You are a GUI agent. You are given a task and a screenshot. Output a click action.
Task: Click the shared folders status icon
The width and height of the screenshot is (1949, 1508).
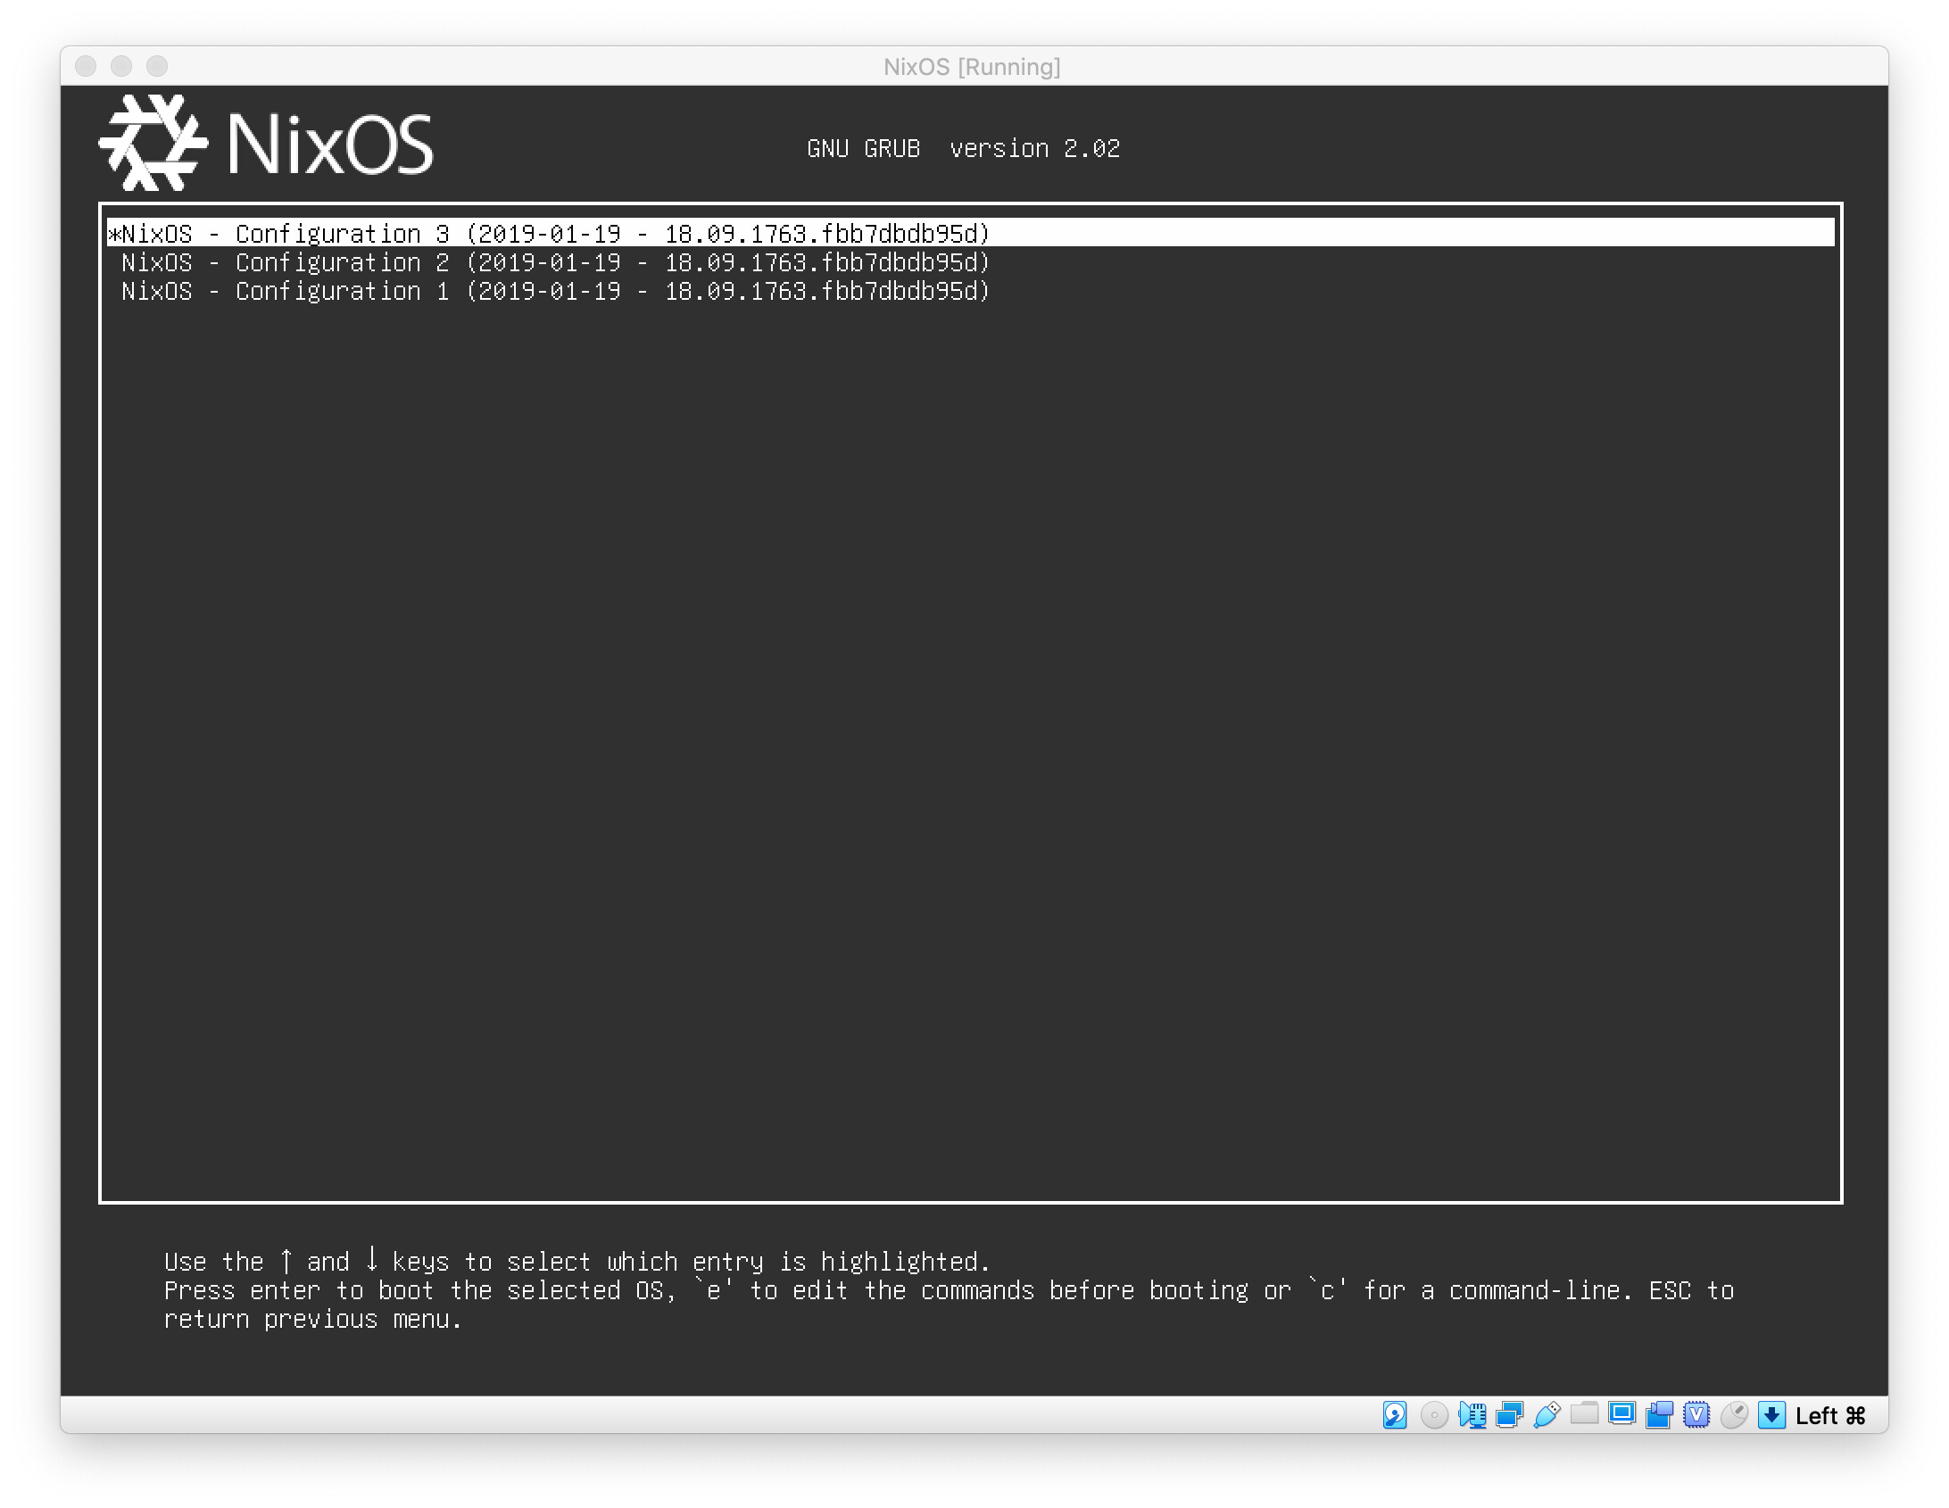point(1584,1413)
